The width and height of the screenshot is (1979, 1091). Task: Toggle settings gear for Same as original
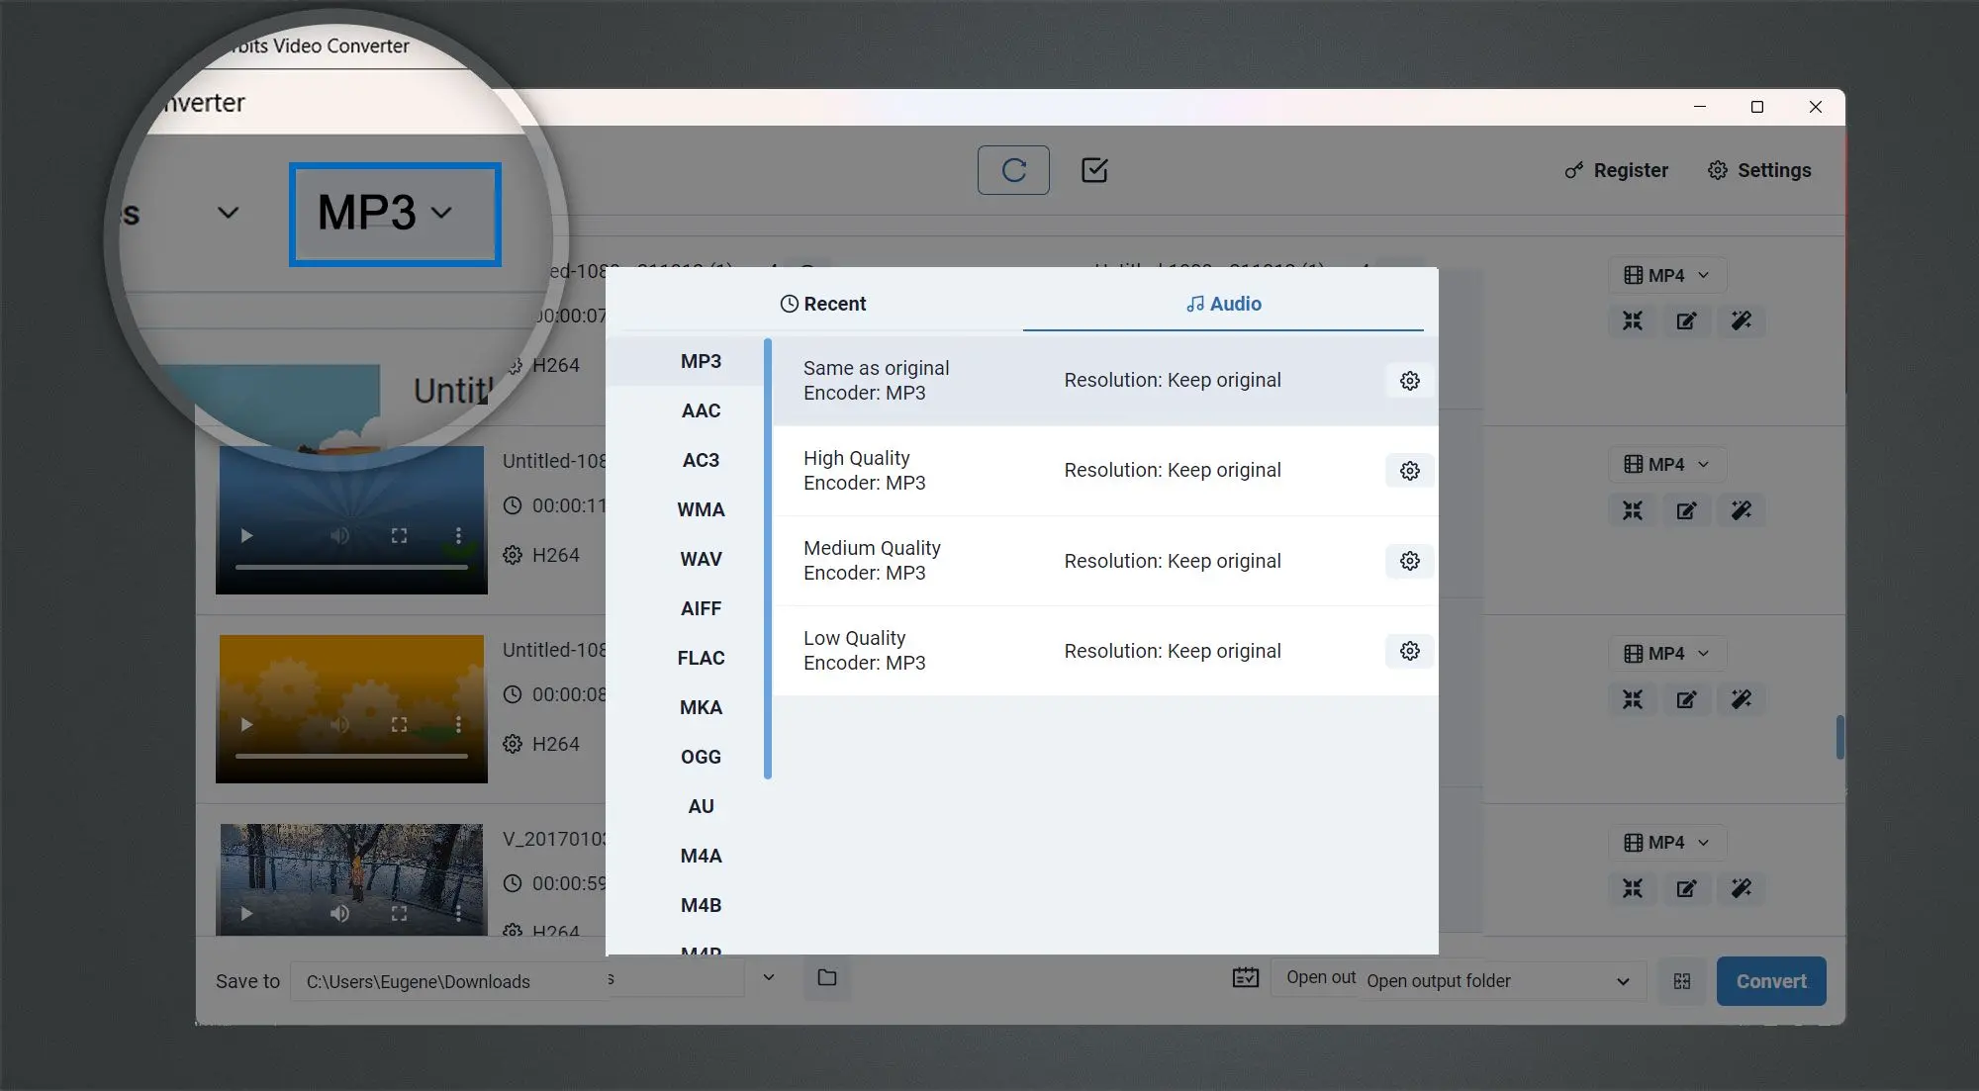1408,380
